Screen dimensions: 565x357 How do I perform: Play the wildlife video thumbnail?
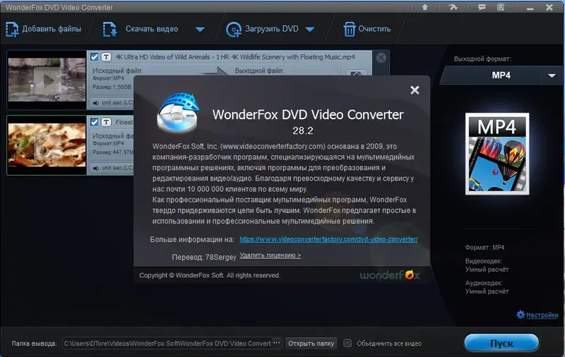point(47,80)
